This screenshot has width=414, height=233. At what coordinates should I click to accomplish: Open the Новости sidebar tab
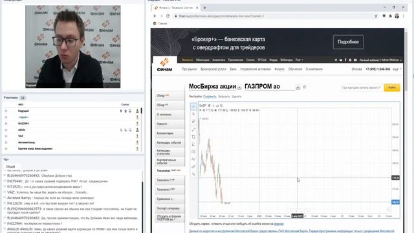coord(169,124)
